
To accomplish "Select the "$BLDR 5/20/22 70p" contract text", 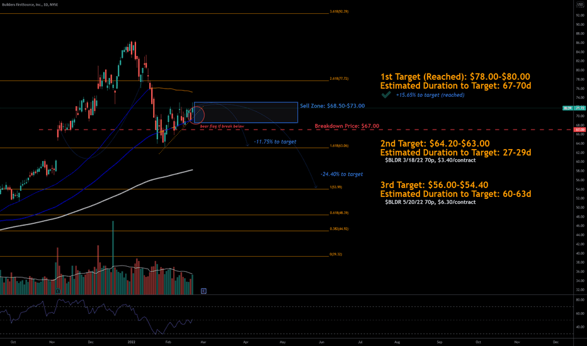I will click(430, 202).
